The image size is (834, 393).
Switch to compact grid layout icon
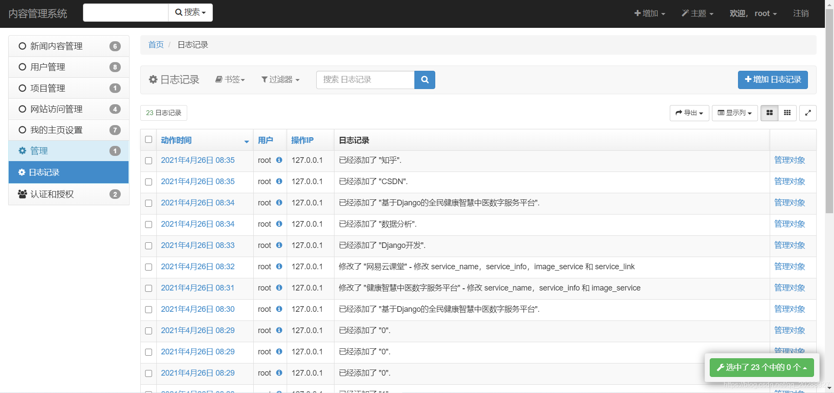pos(787,113)
